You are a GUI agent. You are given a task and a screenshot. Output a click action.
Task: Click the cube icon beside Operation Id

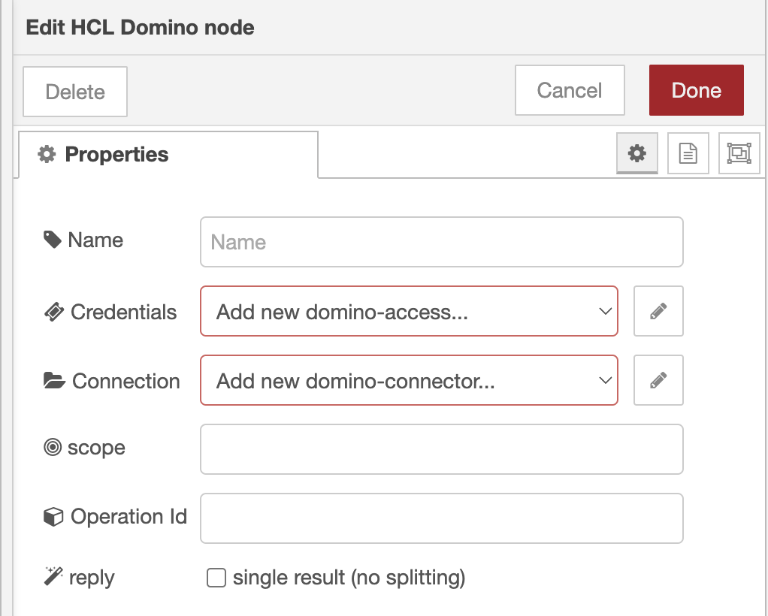(x=53, y=517)
